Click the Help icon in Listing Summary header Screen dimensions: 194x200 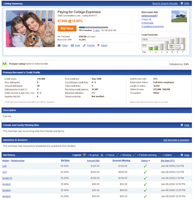click(x=182, y=3)
